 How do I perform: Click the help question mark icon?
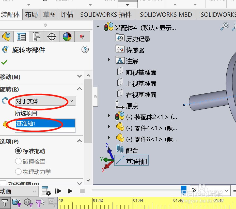[85, 49]
